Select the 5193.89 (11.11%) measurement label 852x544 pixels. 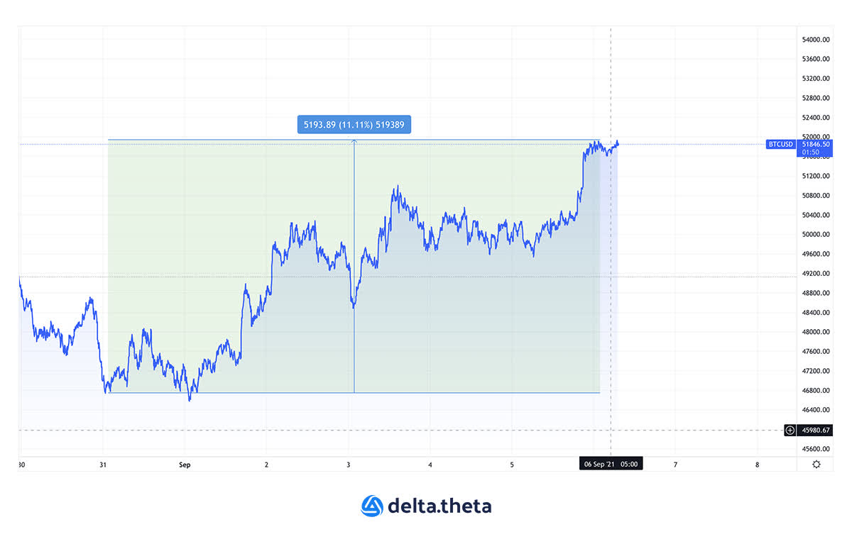click(x=354, y=125)
